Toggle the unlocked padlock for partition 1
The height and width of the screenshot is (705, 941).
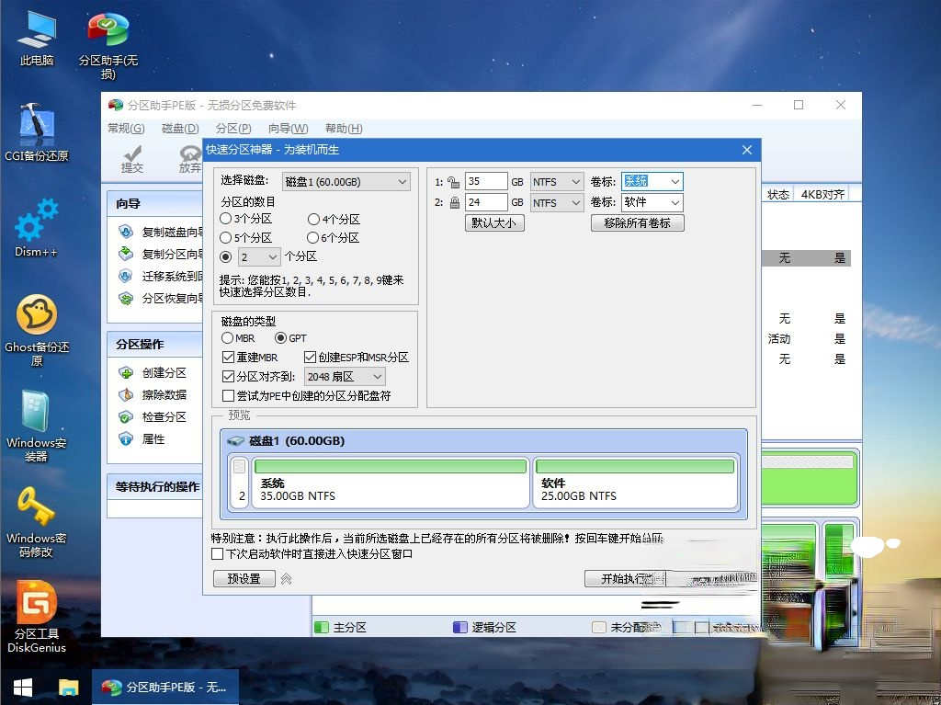pyautogui.click(x=454, y=182)
